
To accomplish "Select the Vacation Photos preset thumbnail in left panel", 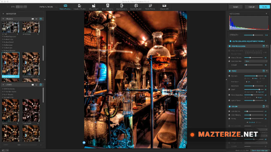I will pos(31,64).
